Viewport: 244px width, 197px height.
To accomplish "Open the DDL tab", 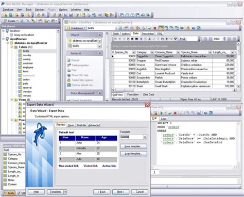I will click(x=160, y=34).
